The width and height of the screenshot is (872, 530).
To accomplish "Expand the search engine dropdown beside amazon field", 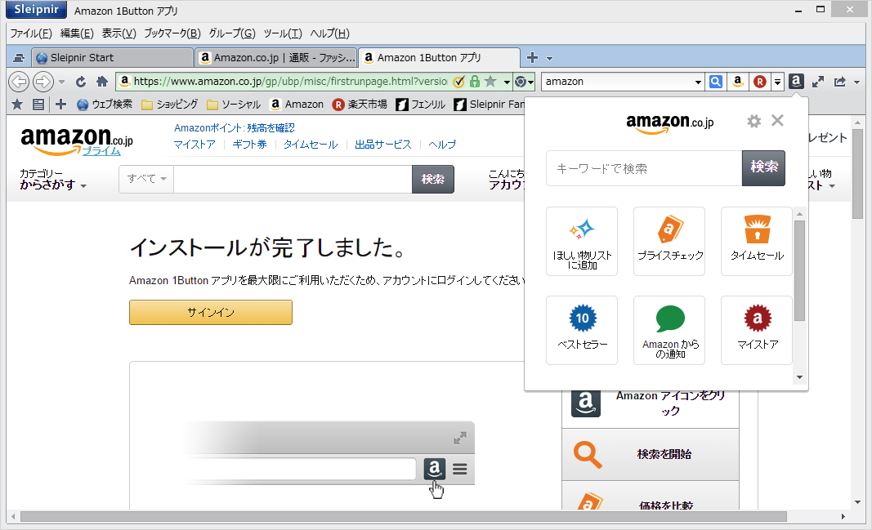I will point(699,82).
